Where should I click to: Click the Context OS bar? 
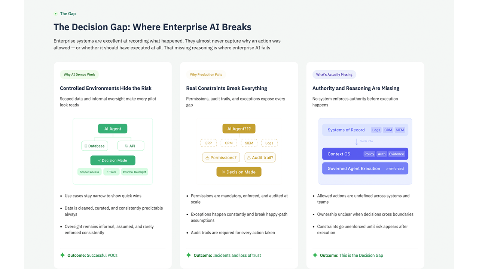point(365,154)
